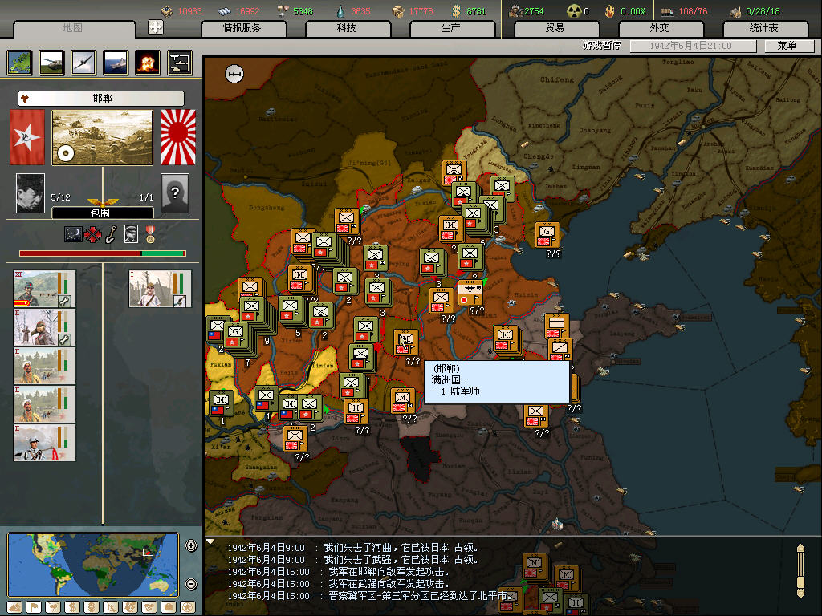Select the second attacking winter infantry card
Image resolution: width=822 pixels, height=616 pixels.
pos(45,327)
